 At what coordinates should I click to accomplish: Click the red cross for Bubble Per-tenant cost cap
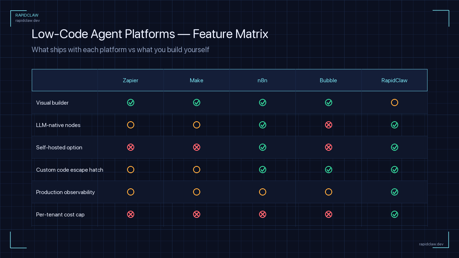pyautogui.click(x=328, y=214)
